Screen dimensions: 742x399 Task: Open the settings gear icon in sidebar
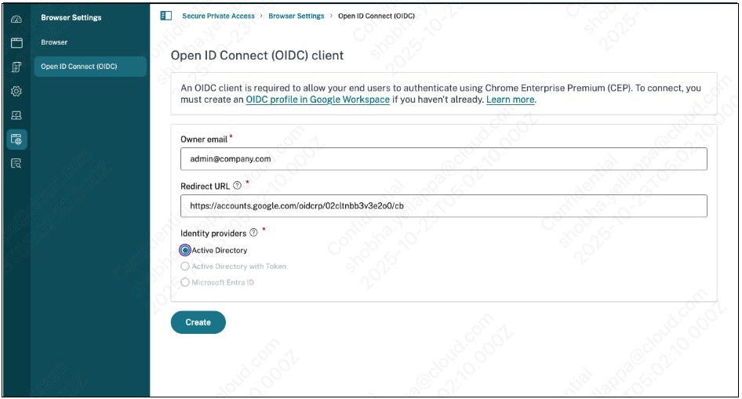pyautogui.click(x=16, y=91)
